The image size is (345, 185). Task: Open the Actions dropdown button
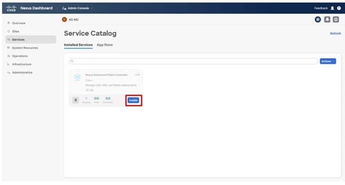[x=328, y=61]
